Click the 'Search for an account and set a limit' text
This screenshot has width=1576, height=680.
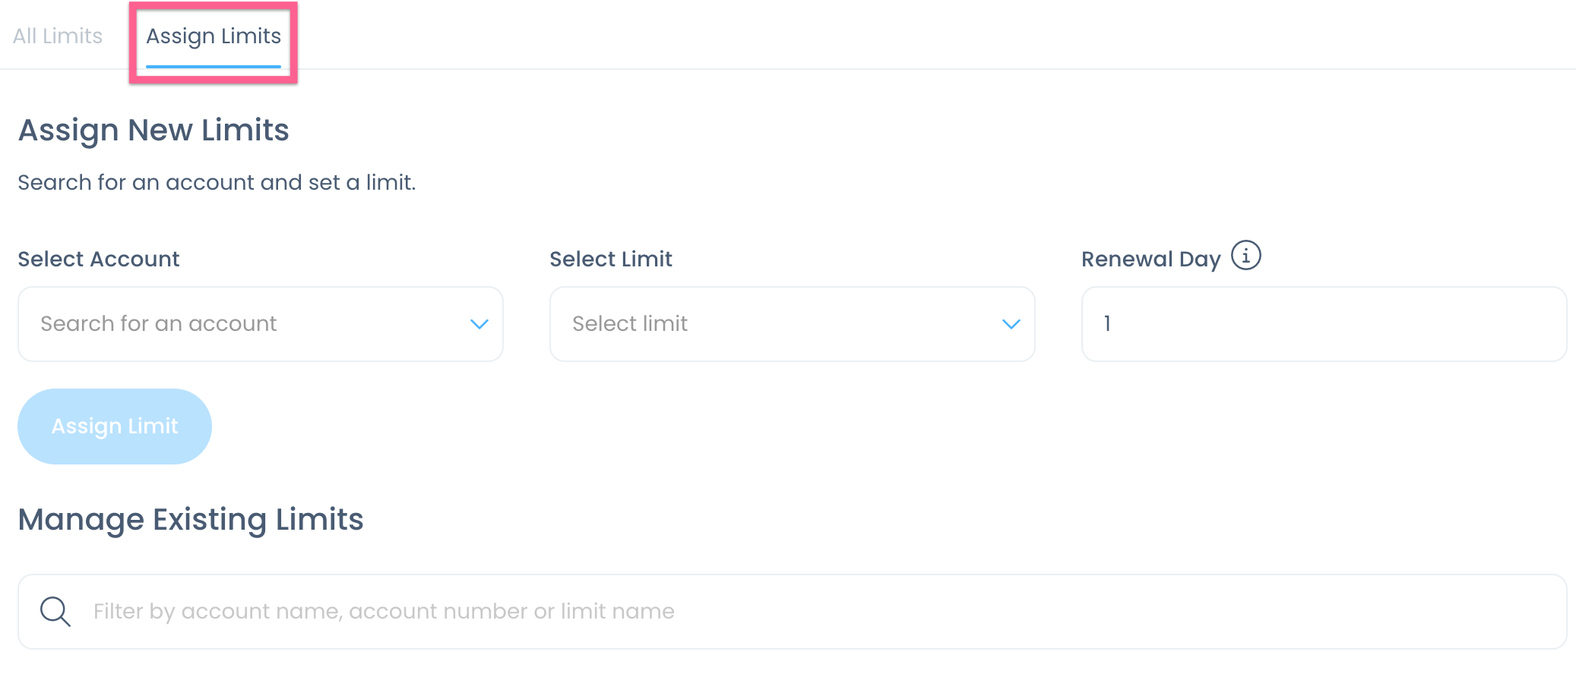pos(217,183)
